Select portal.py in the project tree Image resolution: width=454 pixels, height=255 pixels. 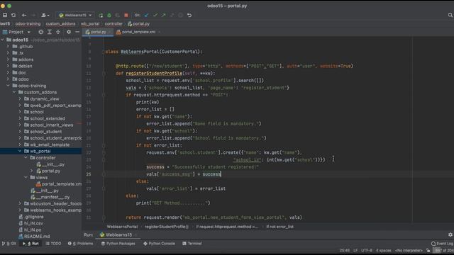(51, 171)
